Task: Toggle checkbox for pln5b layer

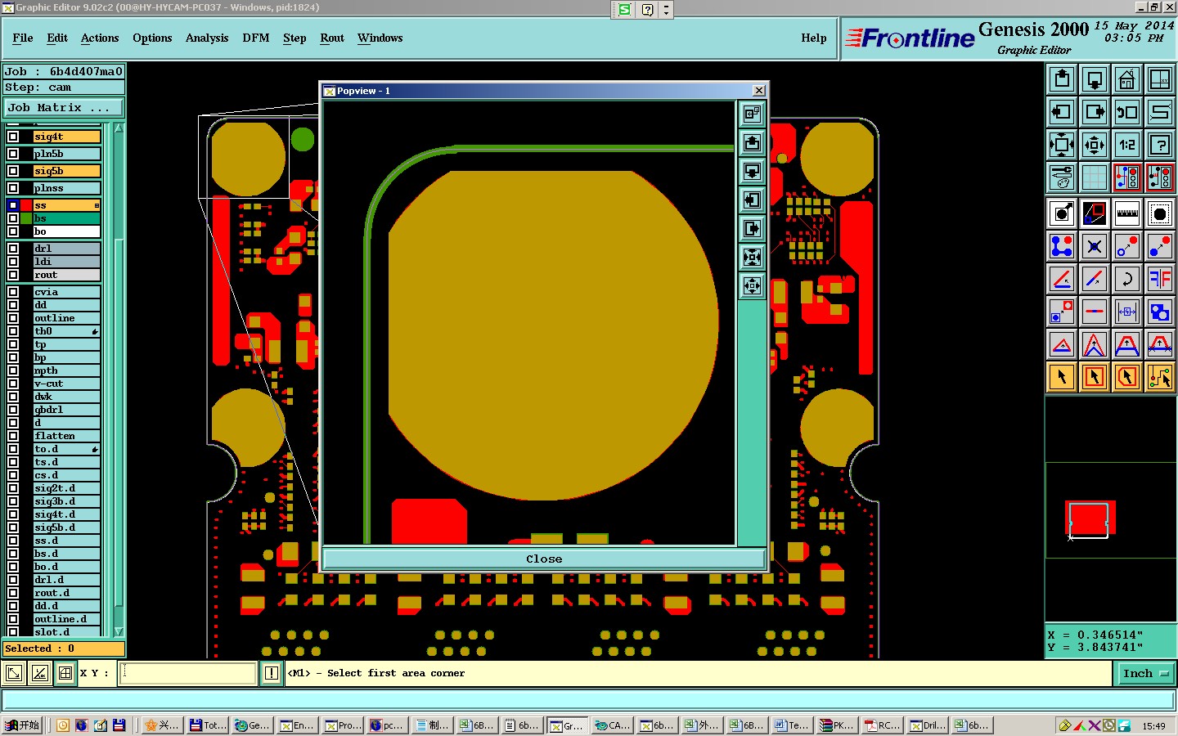Action: pyautogui.click(x=13, y=154)
